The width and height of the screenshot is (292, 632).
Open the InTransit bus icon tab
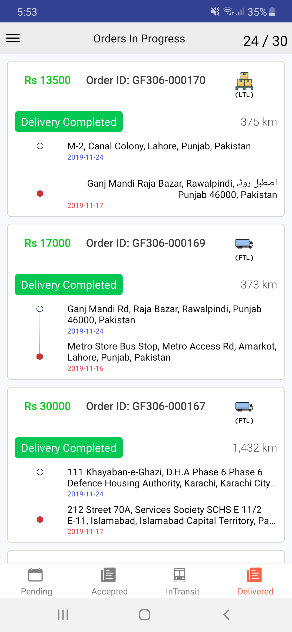pos(180,575)
